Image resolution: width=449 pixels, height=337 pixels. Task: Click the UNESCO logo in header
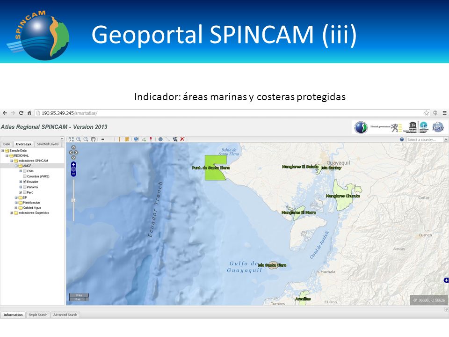coord(413,127)
